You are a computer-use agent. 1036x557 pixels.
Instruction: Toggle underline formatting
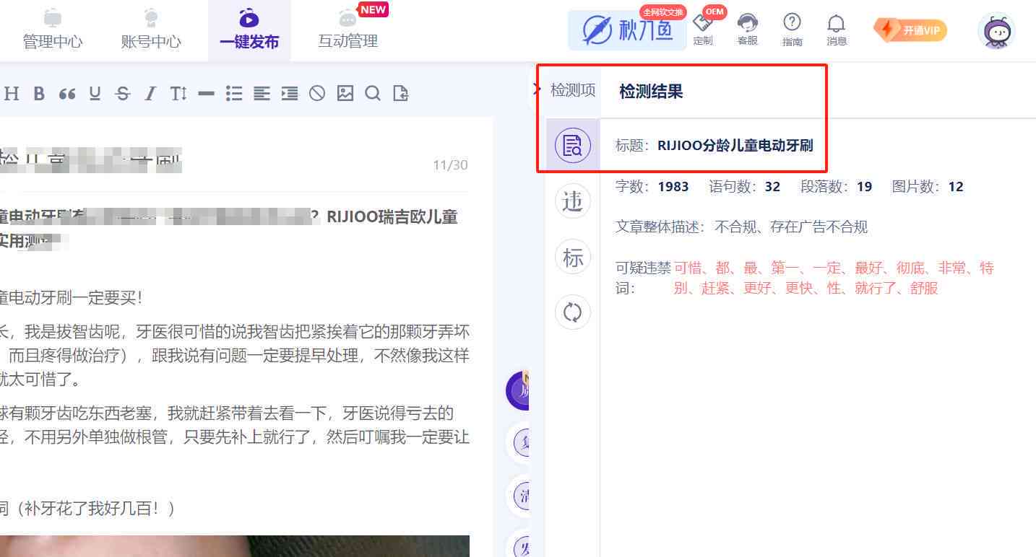coord(95,93)
